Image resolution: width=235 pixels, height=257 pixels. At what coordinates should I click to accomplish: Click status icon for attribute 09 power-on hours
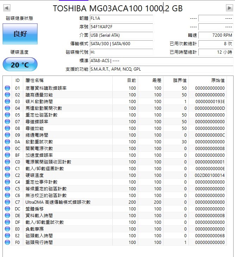click(7, 135)
